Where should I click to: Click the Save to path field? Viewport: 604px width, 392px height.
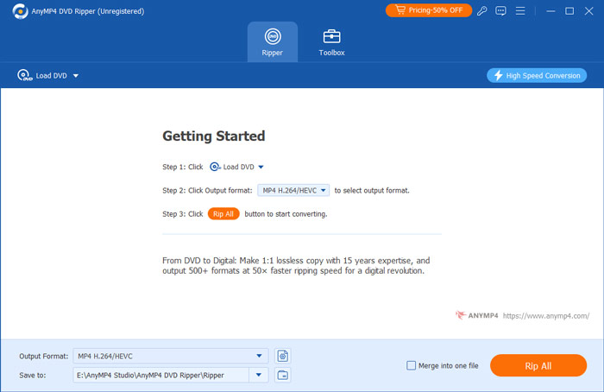click(x=161, y=375)
